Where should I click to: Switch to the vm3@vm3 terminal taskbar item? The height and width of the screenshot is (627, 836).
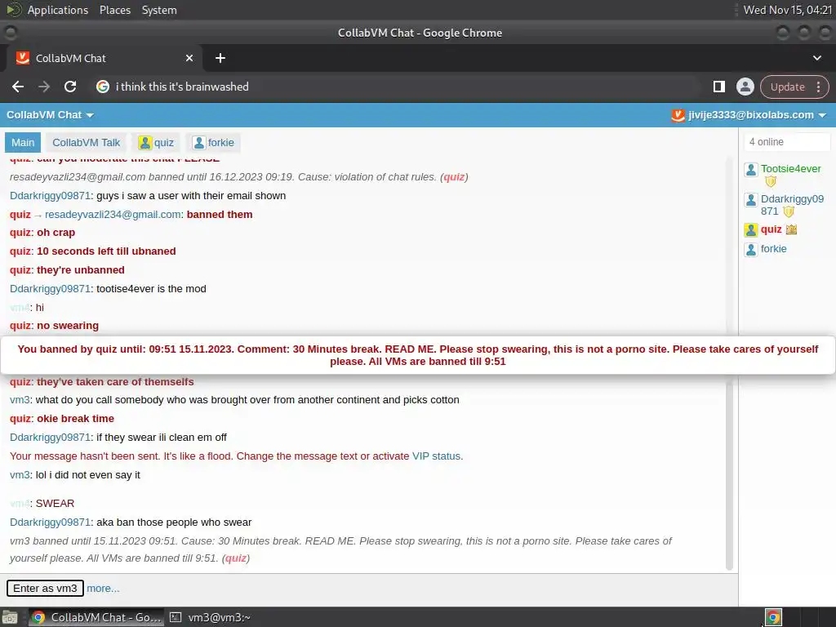[x=211, y=617]
